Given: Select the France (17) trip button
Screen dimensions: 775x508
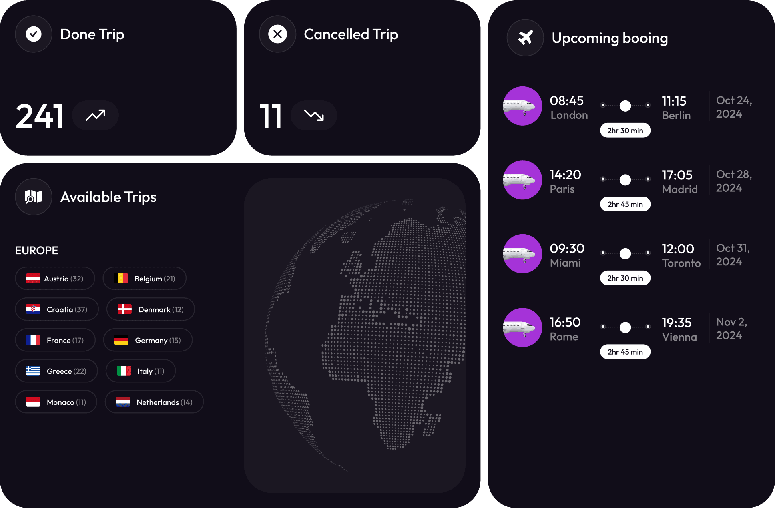Looking at the screenshot, I should pyautogui.click(x=55, y=340).
